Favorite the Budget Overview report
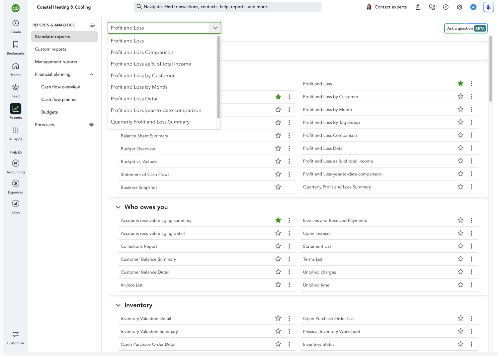The height and width of the screenshot is (356, 498). tap(278, 148)
